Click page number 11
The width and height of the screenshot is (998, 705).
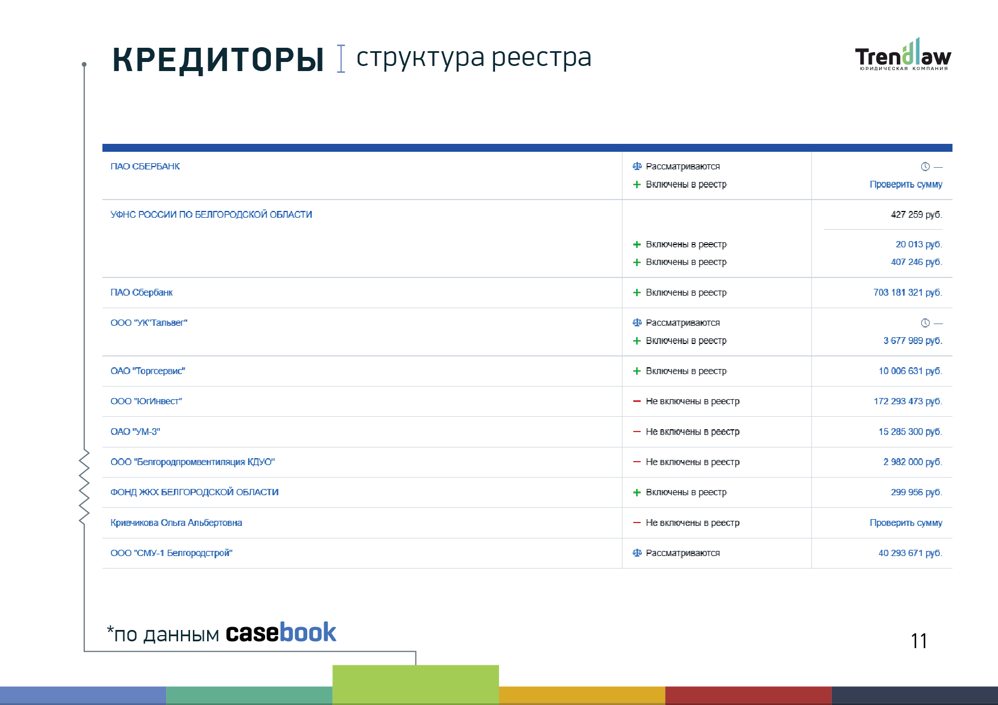(919, 641)
